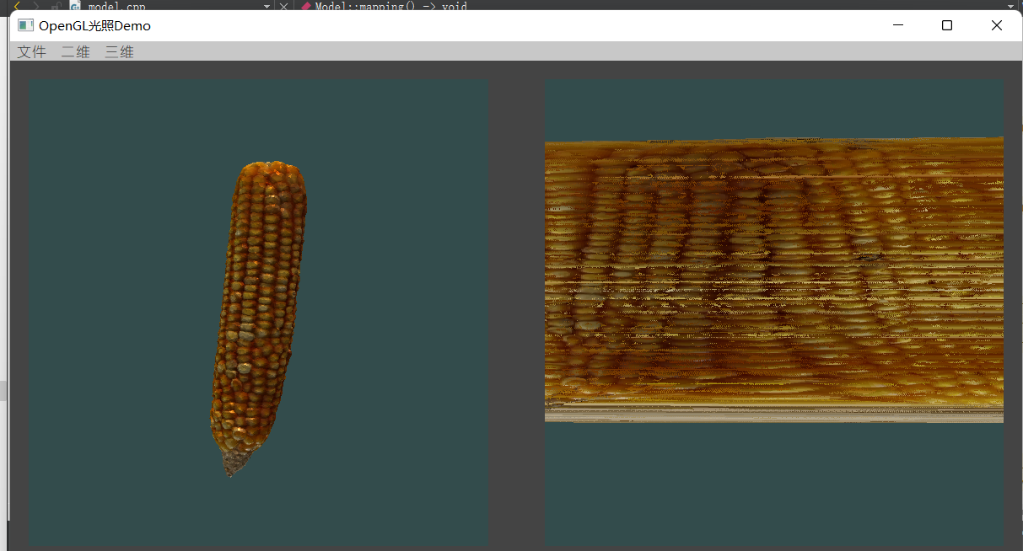Close model.cpp document with X in background IDE
This screenshot has height=551, width=1023.
[x=283, y=6]
